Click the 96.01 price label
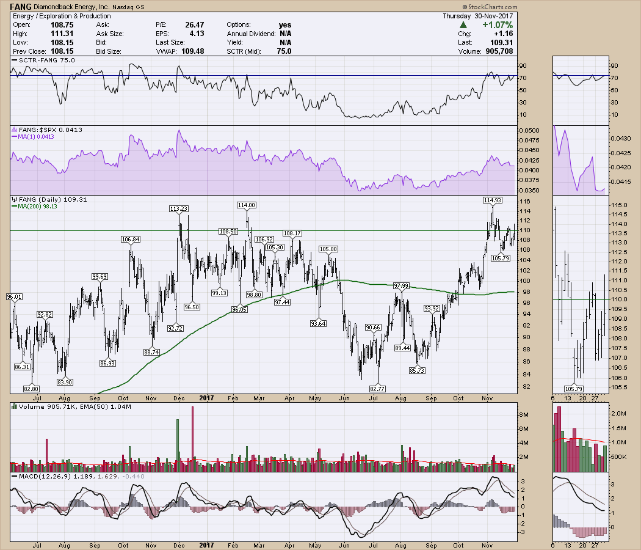 tap(15, 296)
